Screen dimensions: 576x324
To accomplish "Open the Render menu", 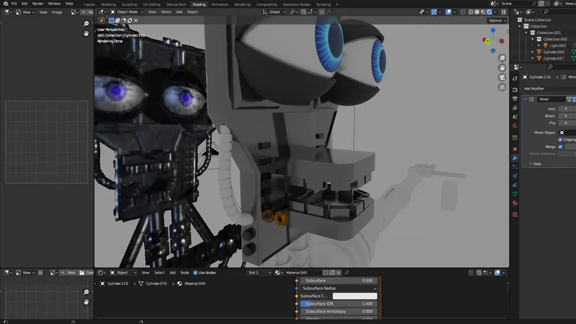I will pos(38,4).
